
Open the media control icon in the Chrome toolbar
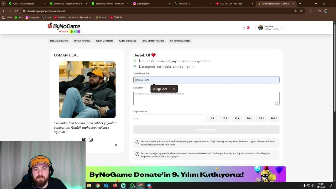319,11
